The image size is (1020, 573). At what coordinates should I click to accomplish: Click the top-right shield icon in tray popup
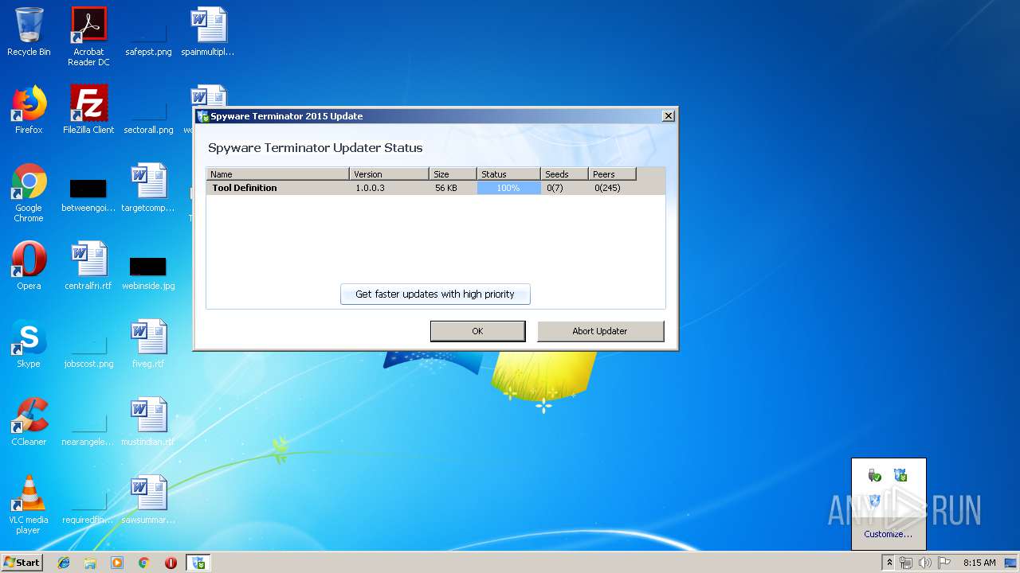900,475
